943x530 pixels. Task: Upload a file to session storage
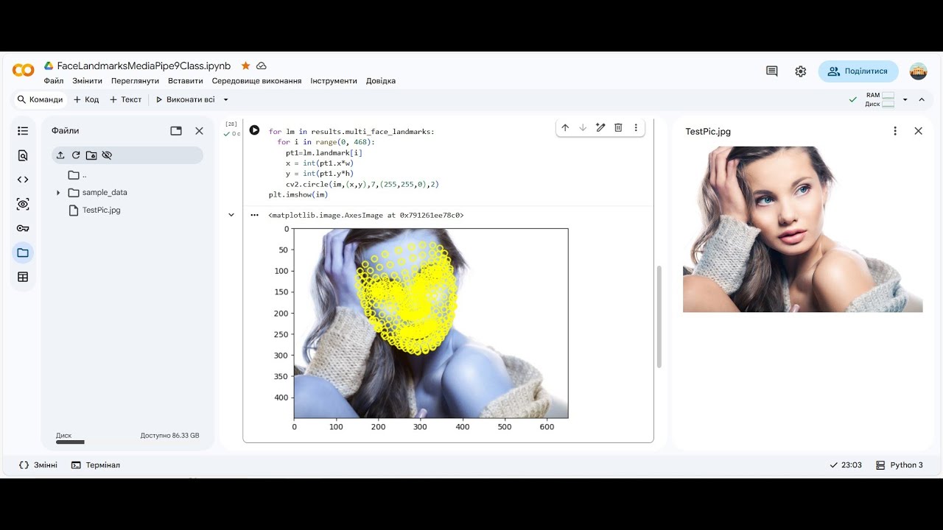(60, 155)
